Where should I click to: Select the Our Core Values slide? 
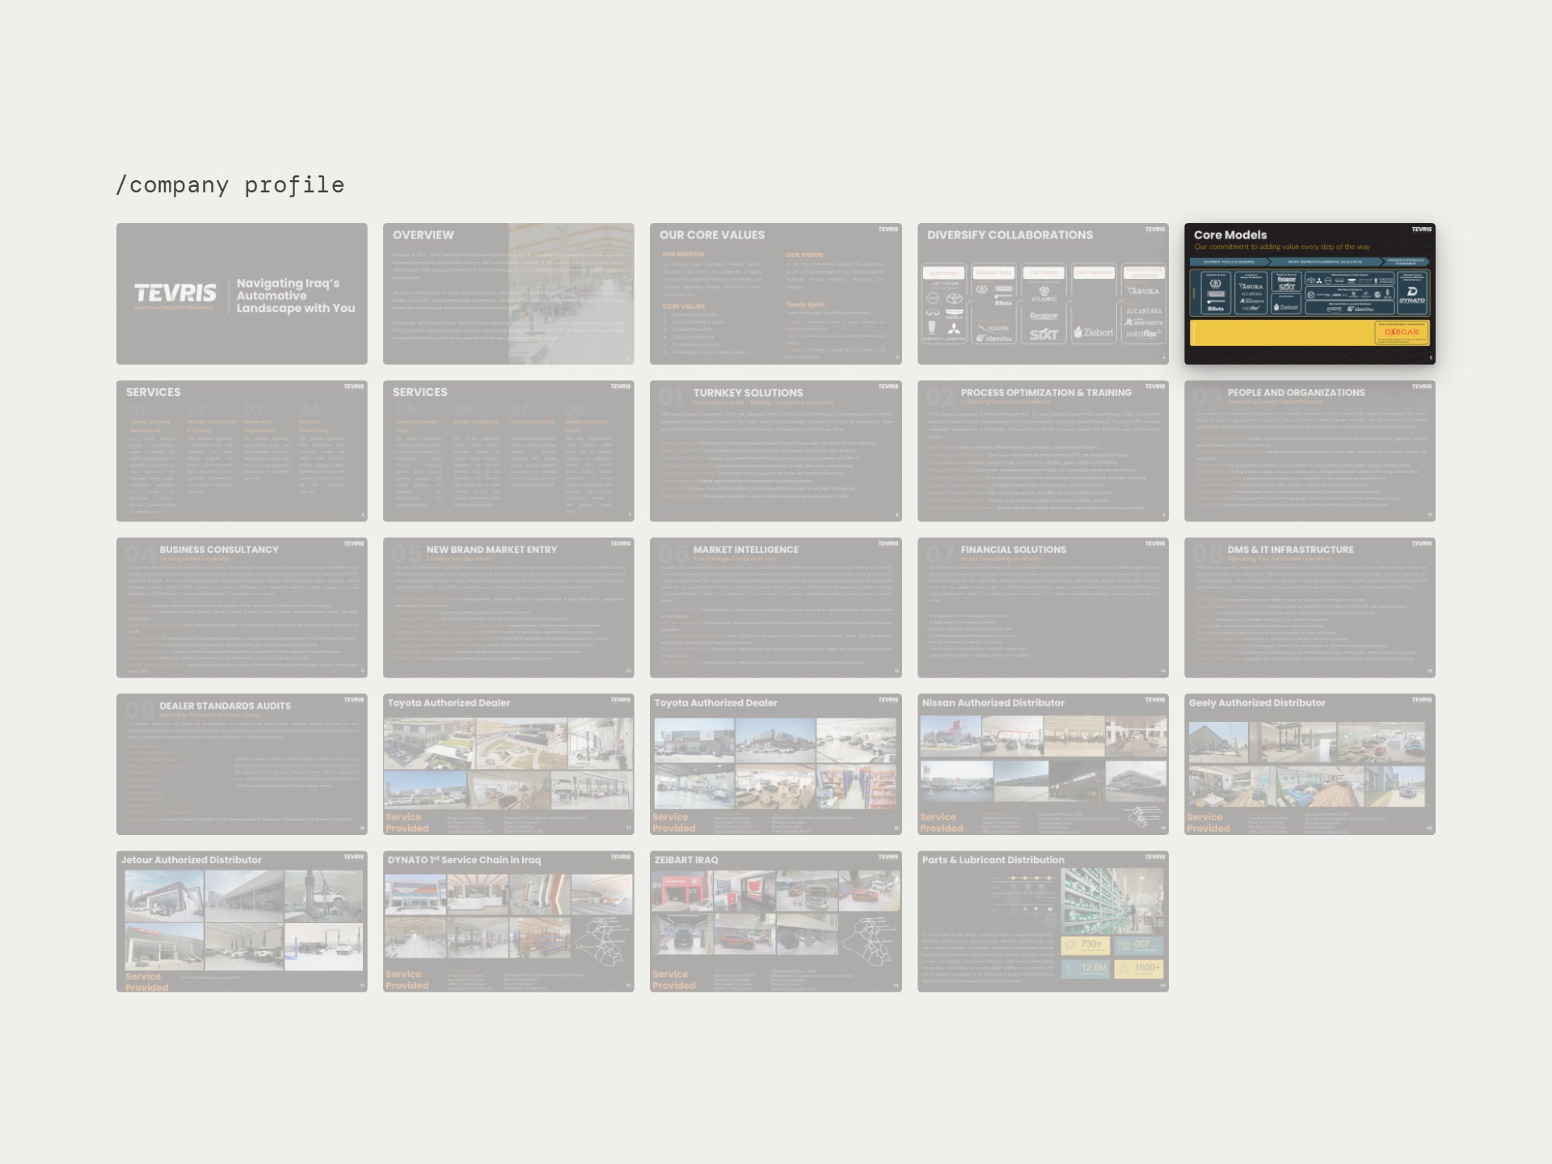point(776,293)
